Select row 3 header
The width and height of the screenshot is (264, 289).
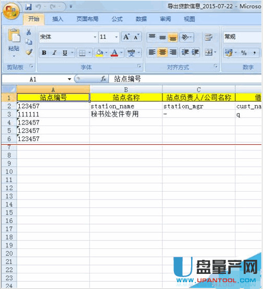[9, 114]
